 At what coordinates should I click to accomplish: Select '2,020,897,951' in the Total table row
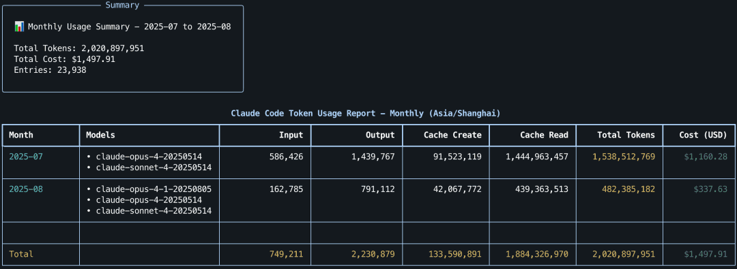[624, 254]
